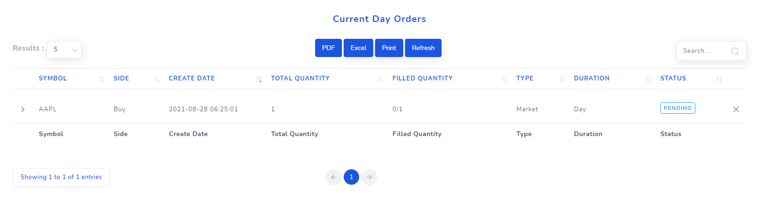Click the FILLED QUANTITY sort icon
This screenshot has height=202, width=760.
point(504,79)
